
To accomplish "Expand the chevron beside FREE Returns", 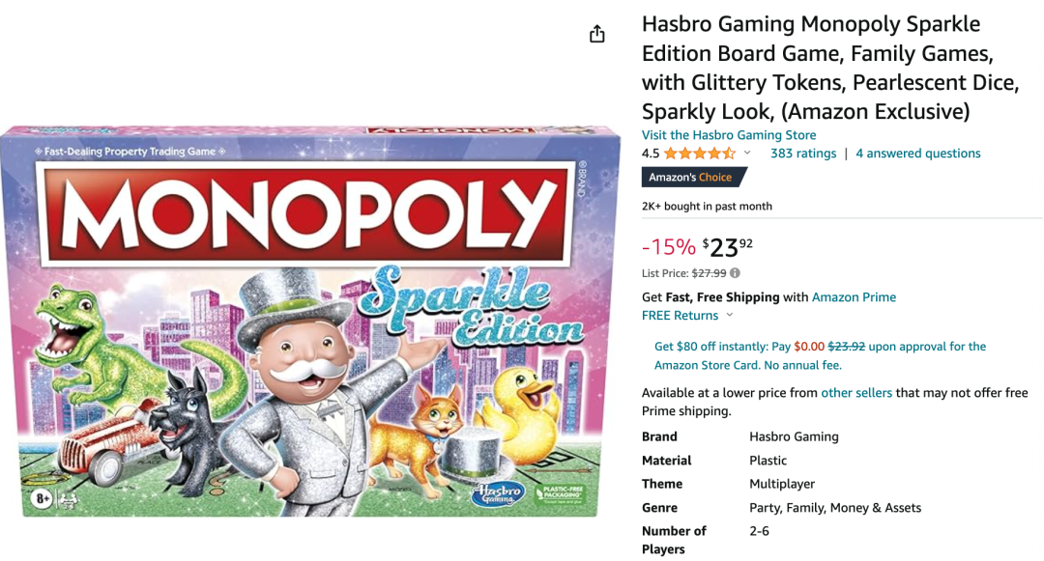I will (730, 315).
